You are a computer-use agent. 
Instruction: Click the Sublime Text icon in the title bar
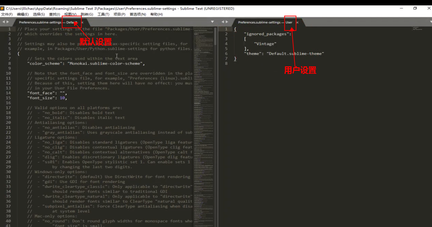[x=2, y=8]
